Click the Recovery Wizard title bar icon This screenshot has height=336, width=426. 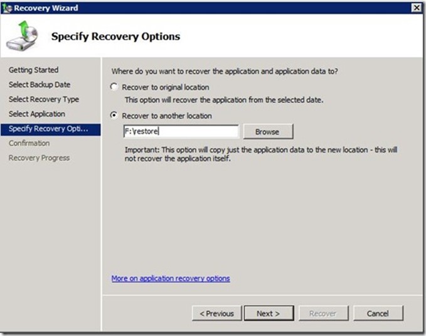click(x=8, y=7)
